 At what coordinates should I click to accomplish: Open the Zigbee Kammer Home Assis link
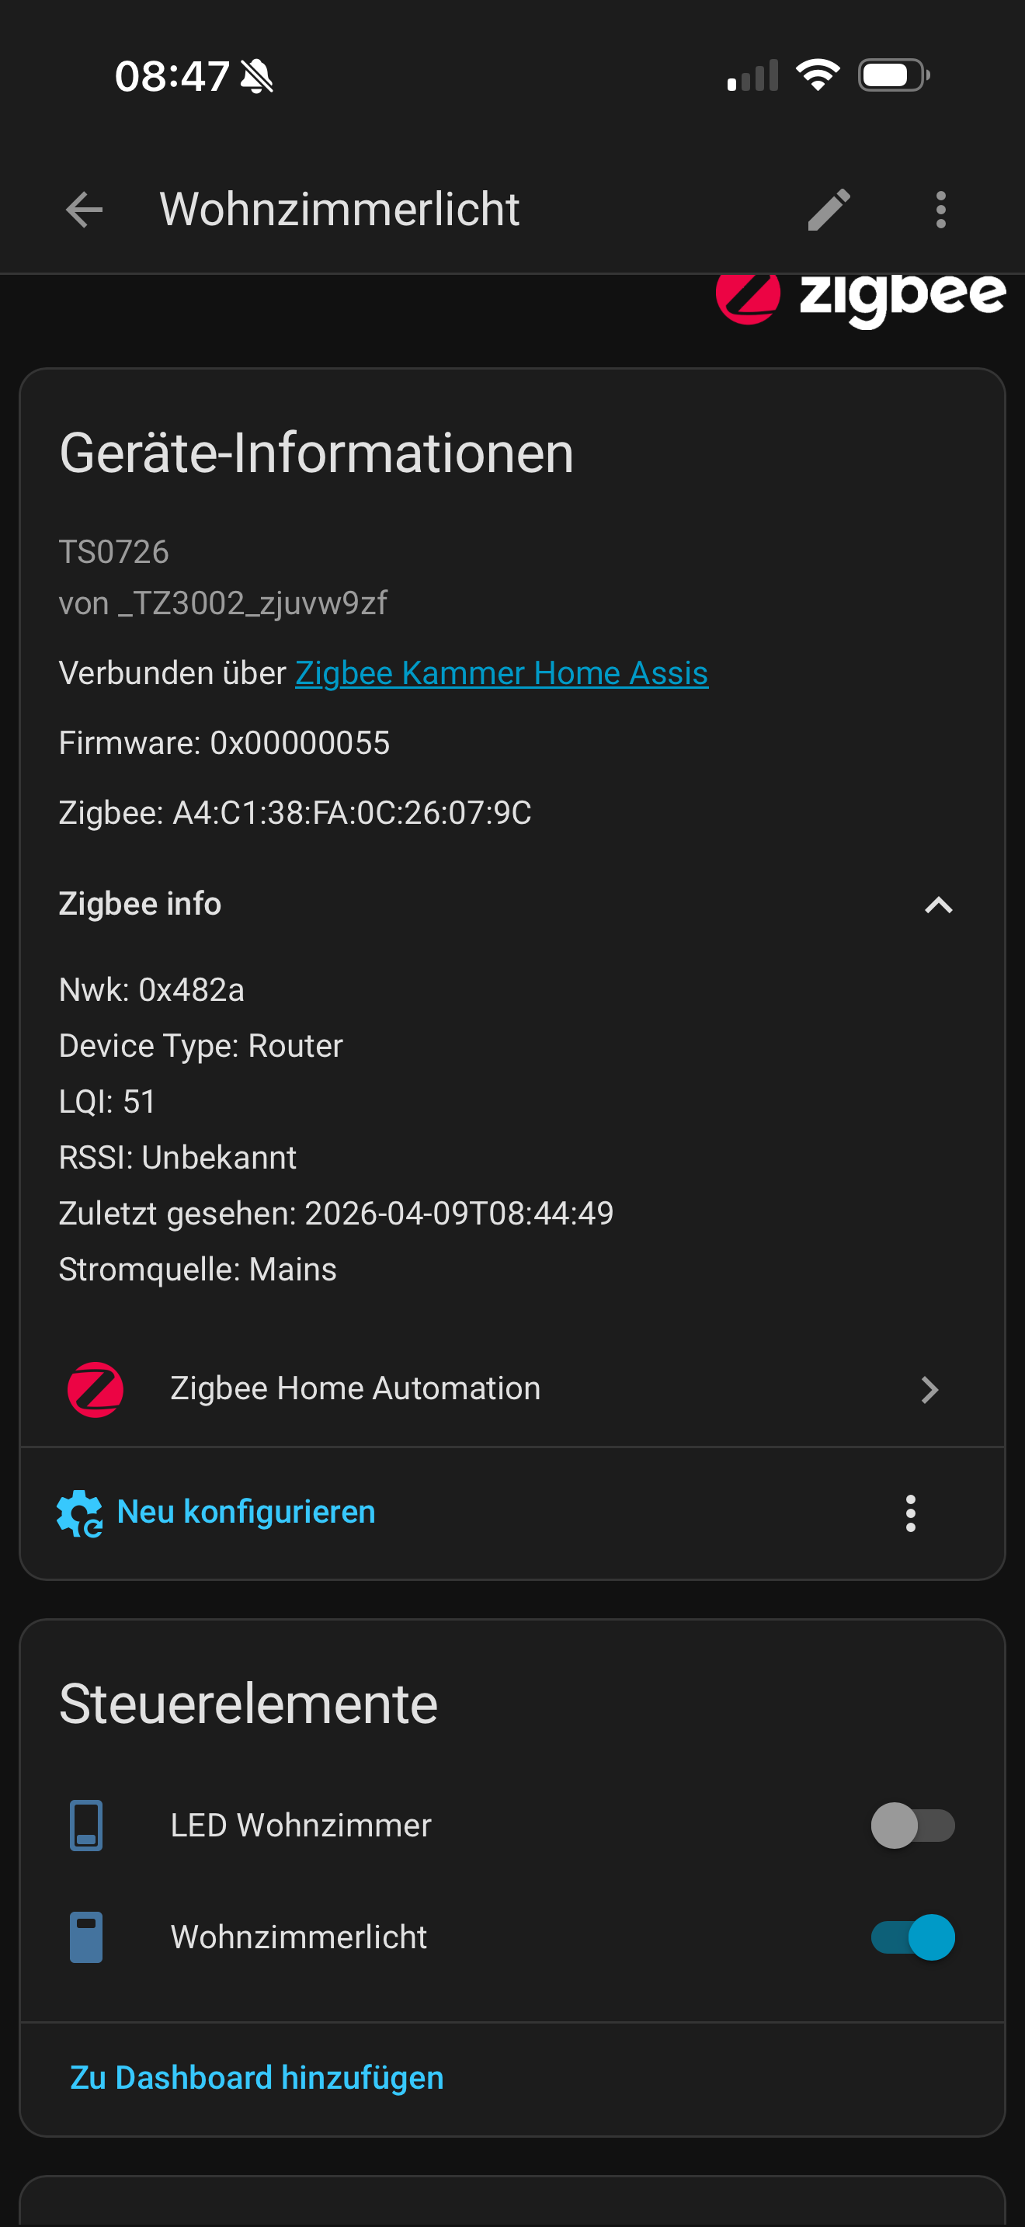[x=502, y=672]
